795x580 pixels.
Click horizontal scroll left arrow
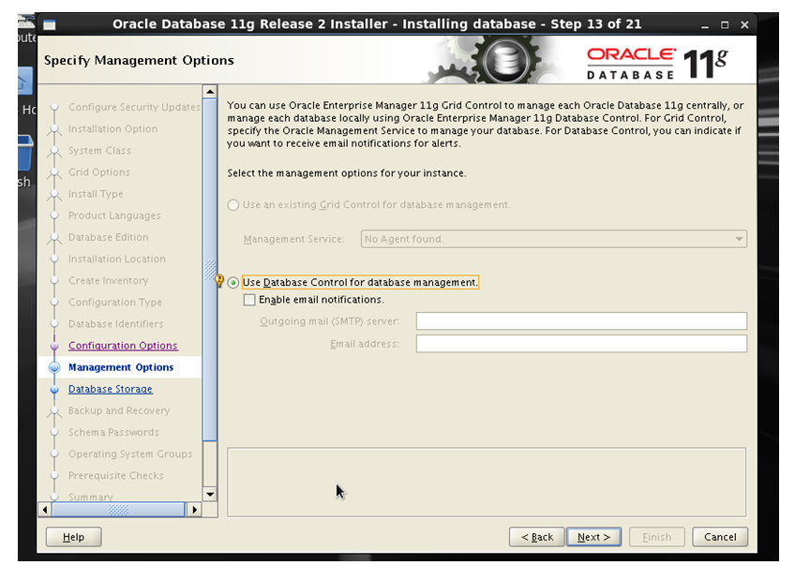pos(45,510)
